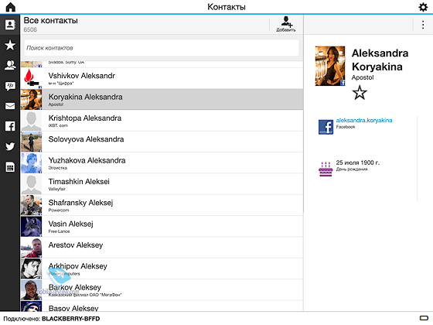Click Krishtopa Aleksandra's placeholder avatar

coord(31,121)
